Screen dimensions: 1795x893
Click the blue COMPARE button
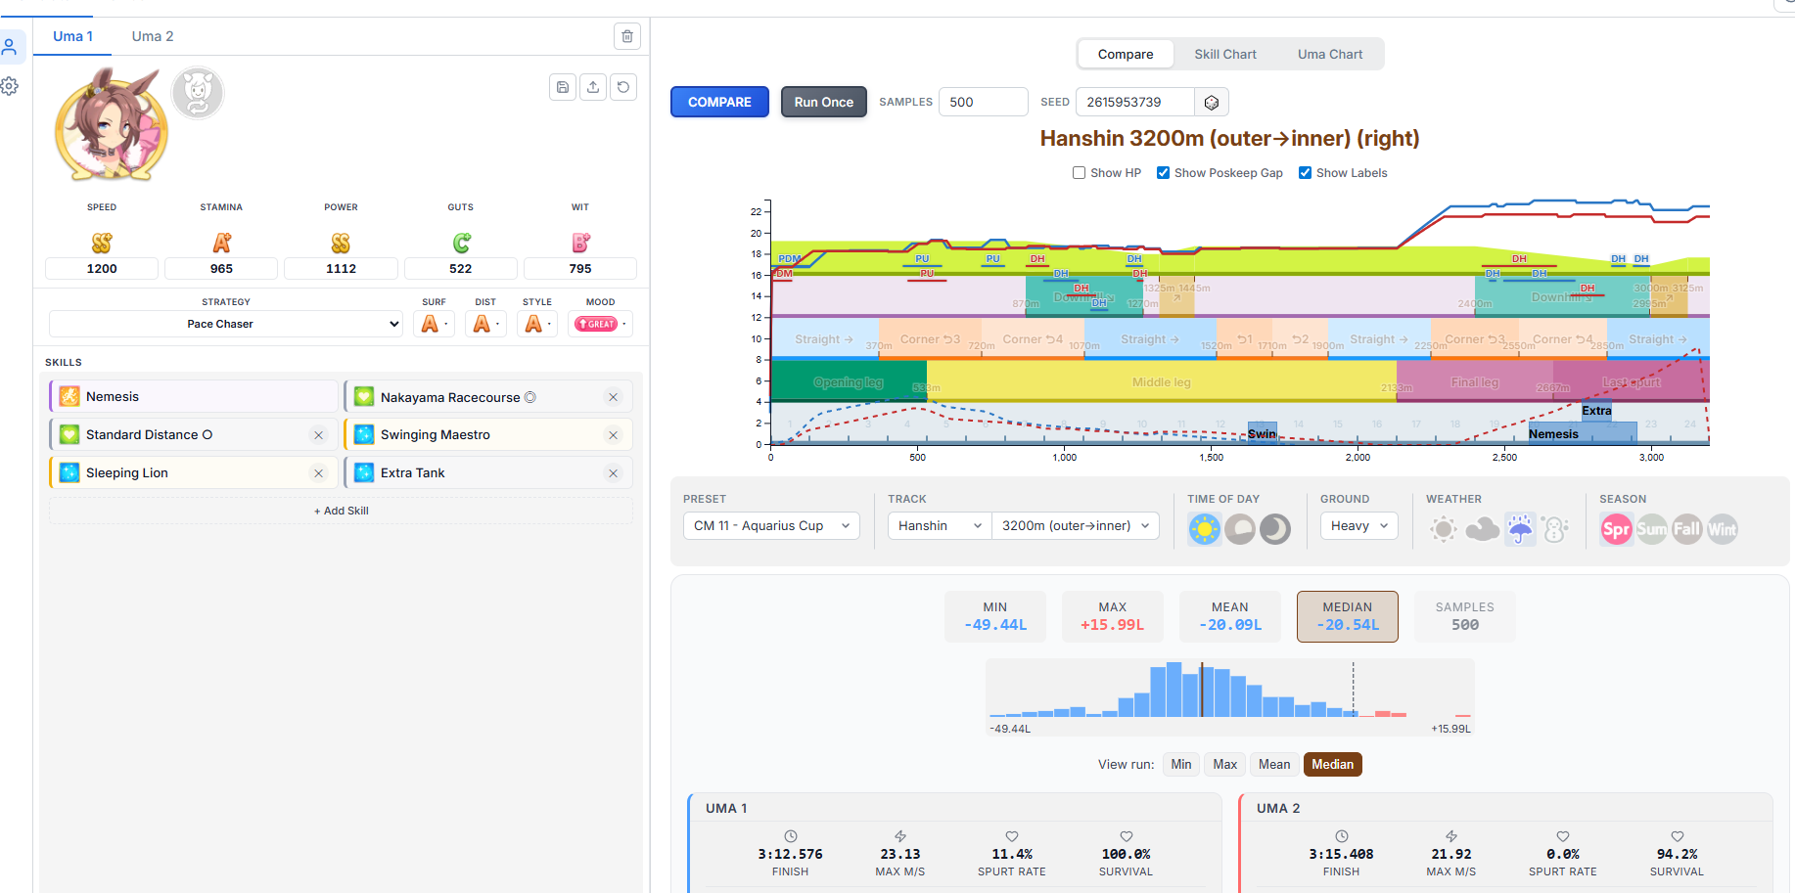point(719,102)
